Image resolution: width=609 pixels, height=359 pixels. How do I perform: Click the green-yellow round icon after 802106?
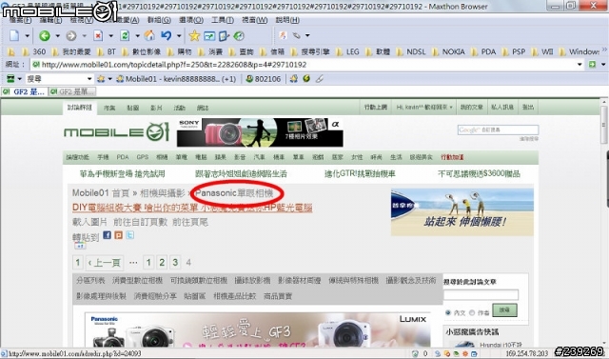click(306, 78)
